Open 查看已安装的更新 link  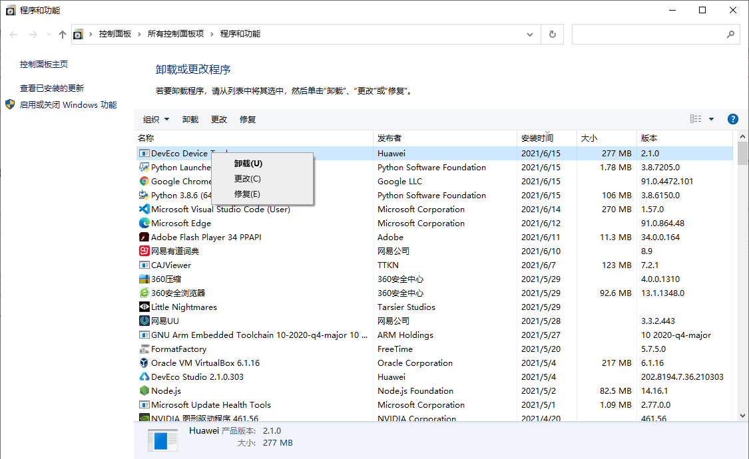51,88
